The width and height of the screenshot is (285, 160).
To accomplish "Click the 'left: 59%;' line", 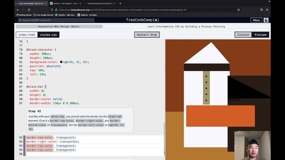I will point(38,74).
